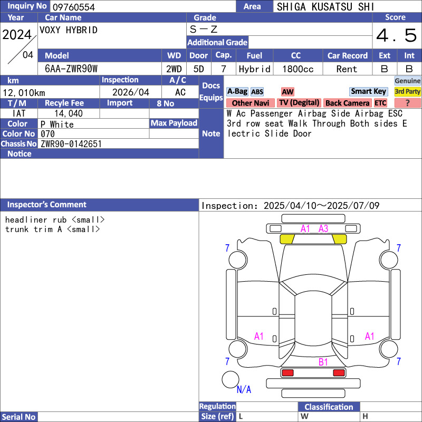
Task: Click the B1 damage mark on diagram
Action: 323,362
